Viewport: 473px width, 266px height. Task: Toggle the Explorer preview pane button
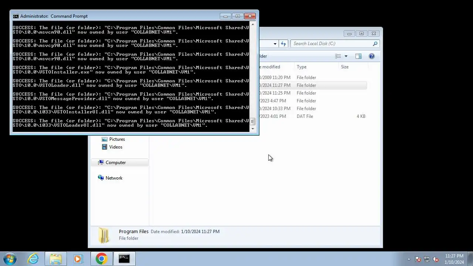358,56
